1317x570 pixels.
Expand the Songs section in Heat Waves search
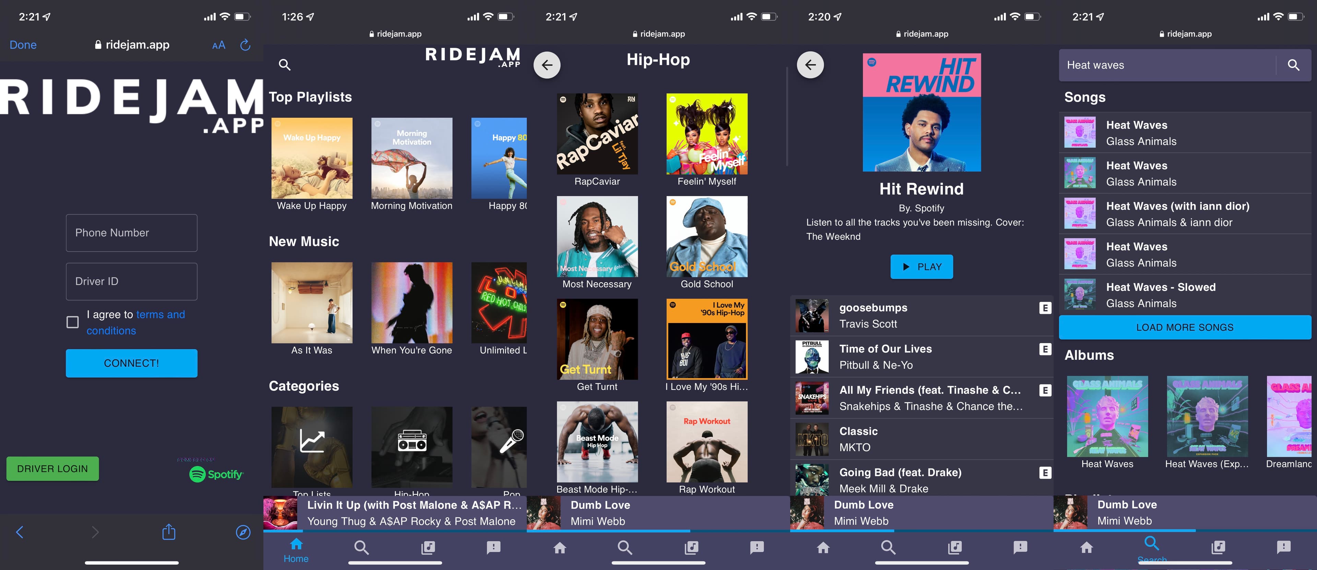(1185, 328)
